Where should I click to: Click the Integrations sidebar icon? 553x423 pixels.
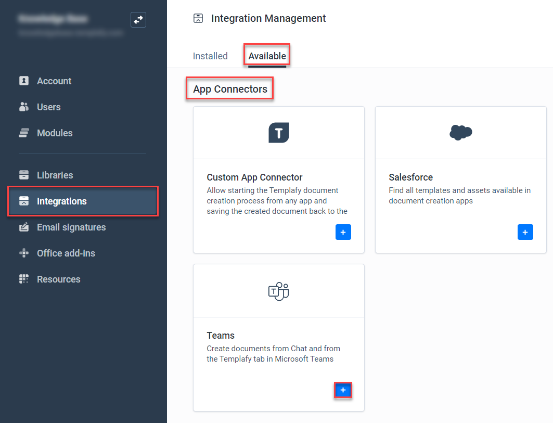click(x=23, y=201)
